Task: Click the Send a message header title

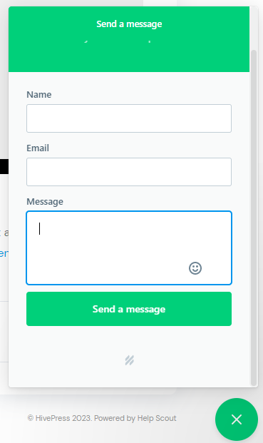Action: [129, 24]
